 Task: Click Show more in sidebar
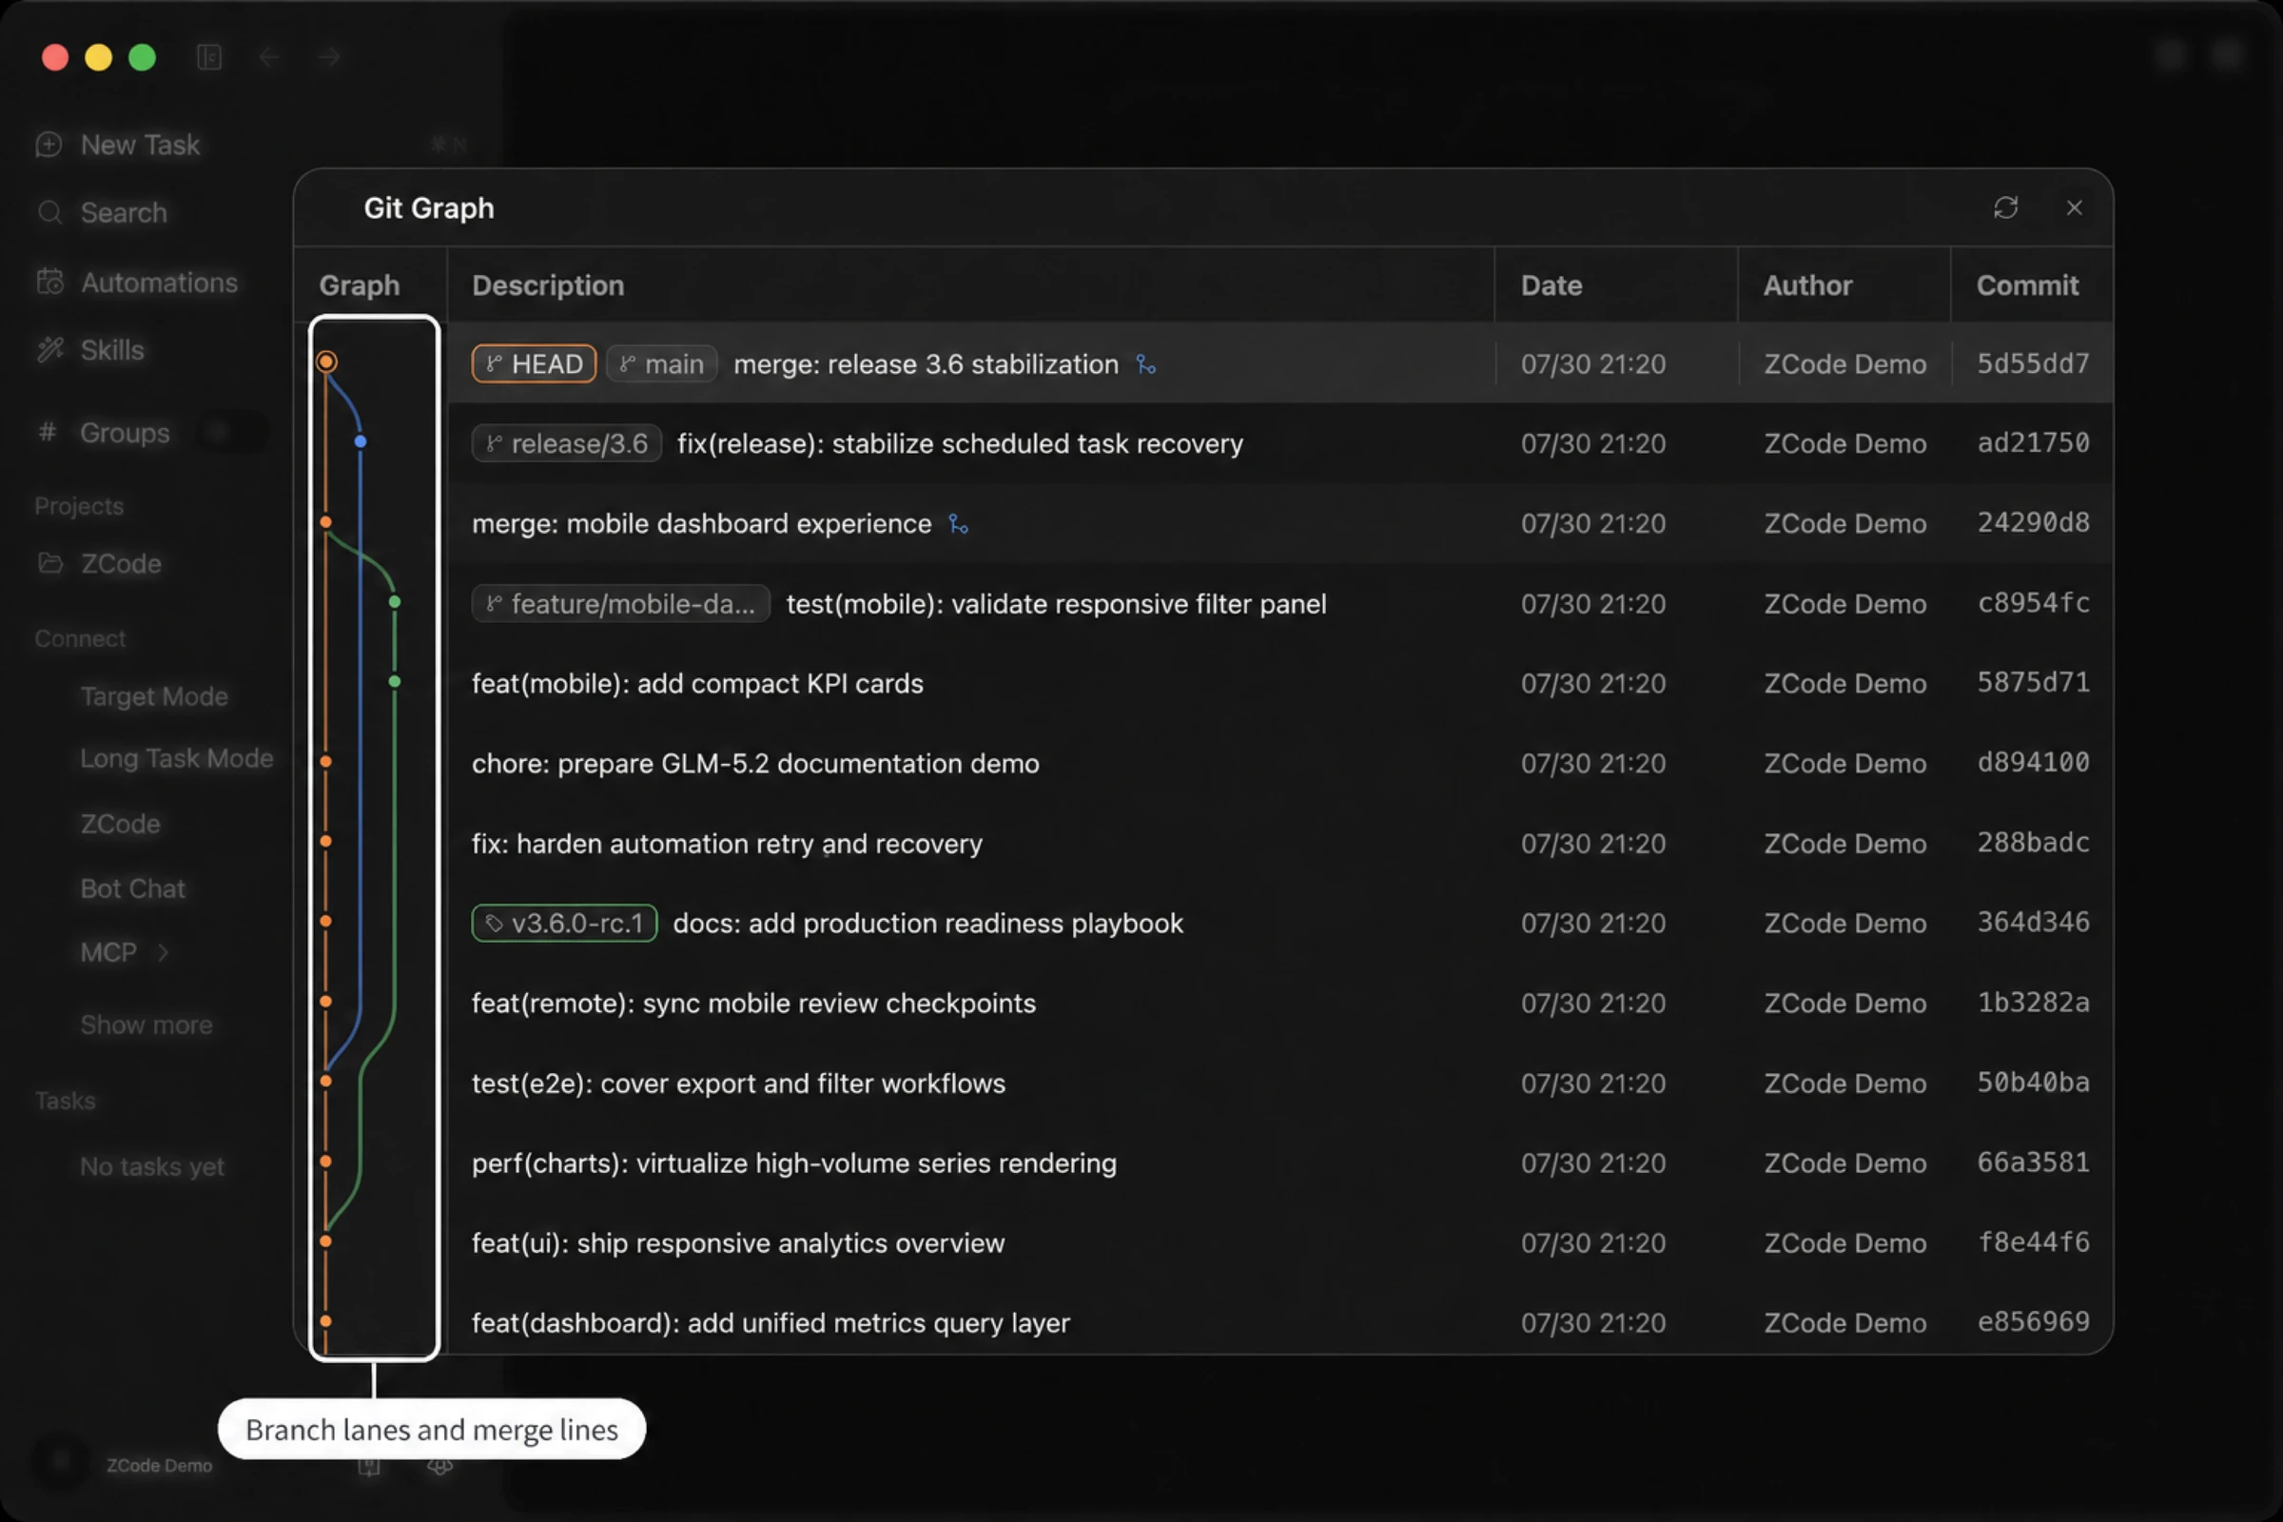pos(146,1025)
